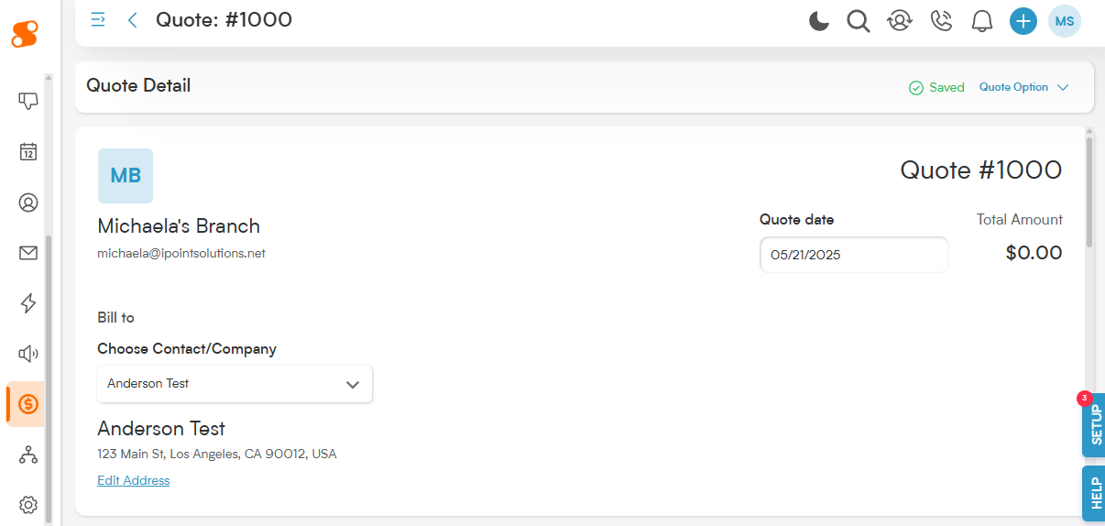The height and width of the screenshot is (526, 1105).
Task: Collapse the sidebar menu toggle icon
Action: [98, 19]
